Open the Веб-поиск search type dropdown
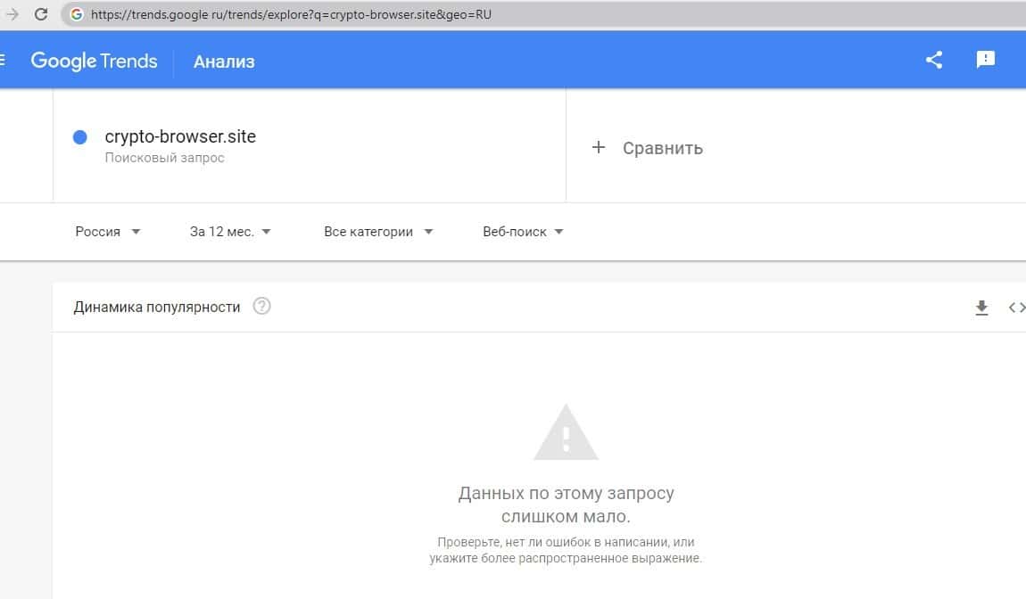1026x599 pixels. (523, 232)
